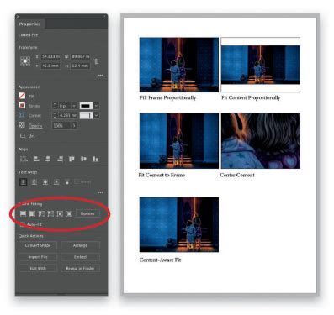Click the Arrange button
Viewport: 334px width, 315px height.
(x=80, y=245)
